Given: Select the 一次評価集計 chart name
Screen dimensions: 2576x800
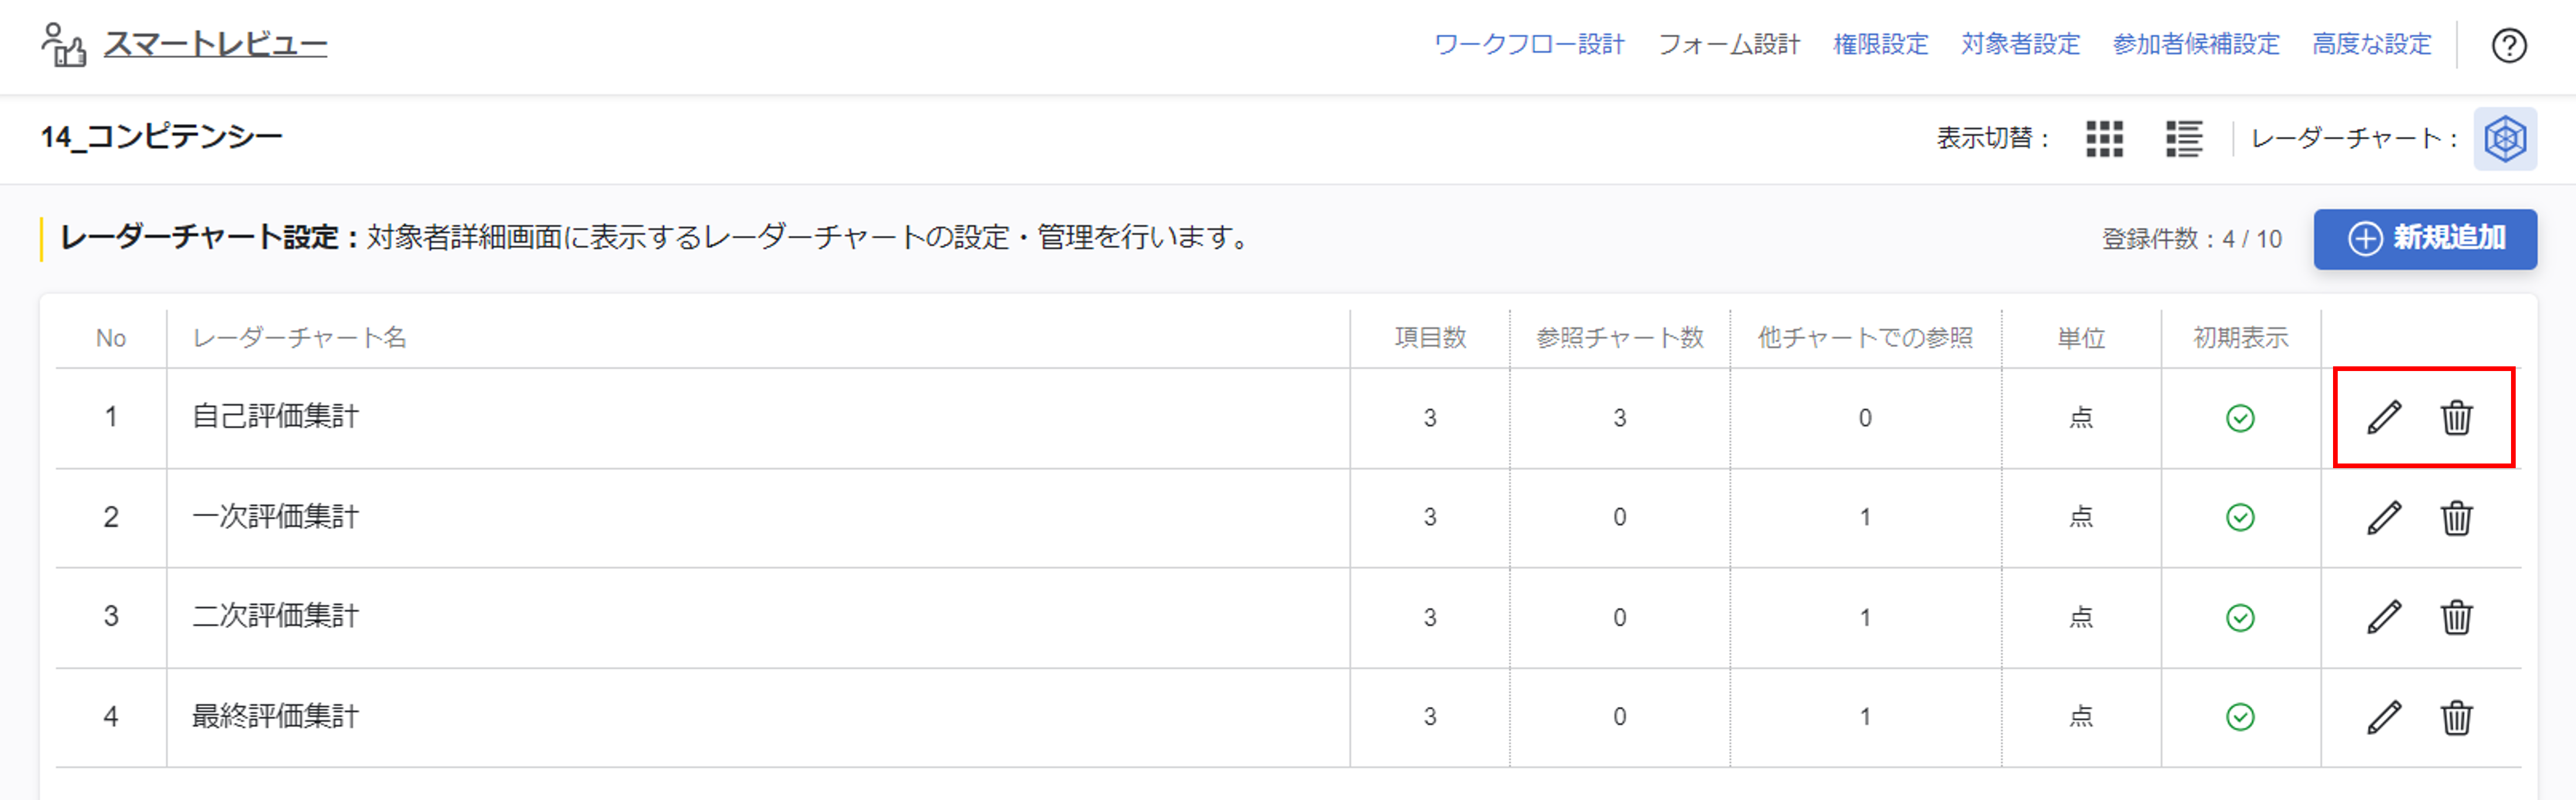Looking at the screenshot, I should [275, 517].
